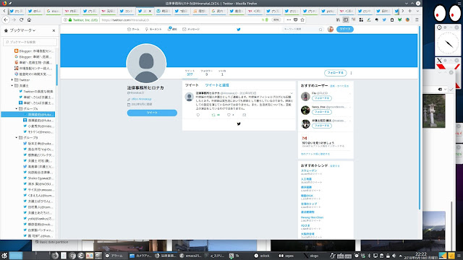Click the blue ツイート button under the profile info
This screenshot has height=260, width=463.
tap(152, 113)
